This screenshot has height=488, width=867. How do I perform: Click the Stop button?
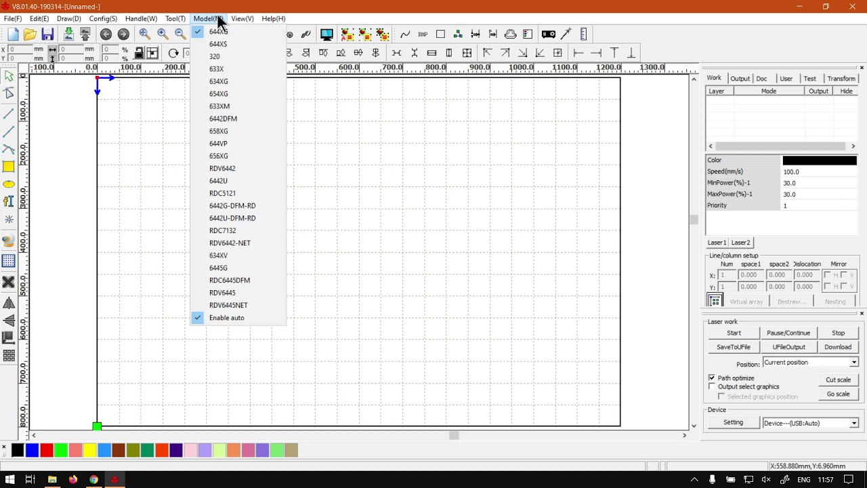[x=838, y=333]
